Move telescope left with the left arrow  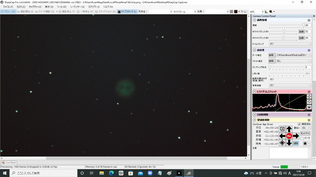[x=282, y=136]
